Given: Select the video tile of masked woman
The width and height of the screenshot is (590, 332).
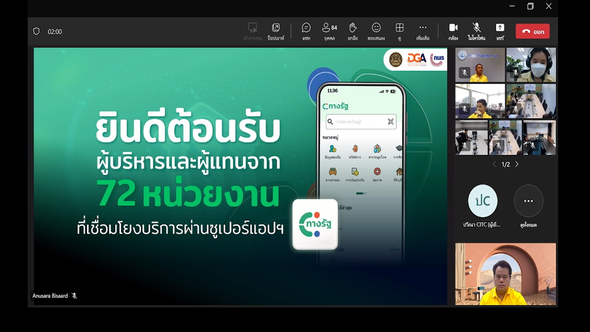Looking at the screenshot, I should [531, 65].
